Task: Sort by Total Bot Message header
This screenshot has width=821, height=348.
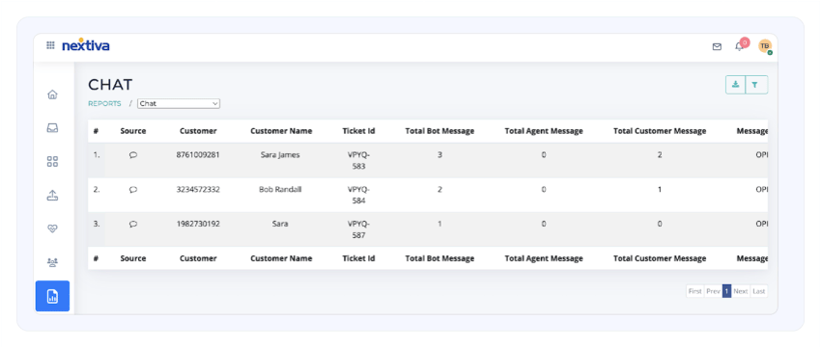Action: 439,131
